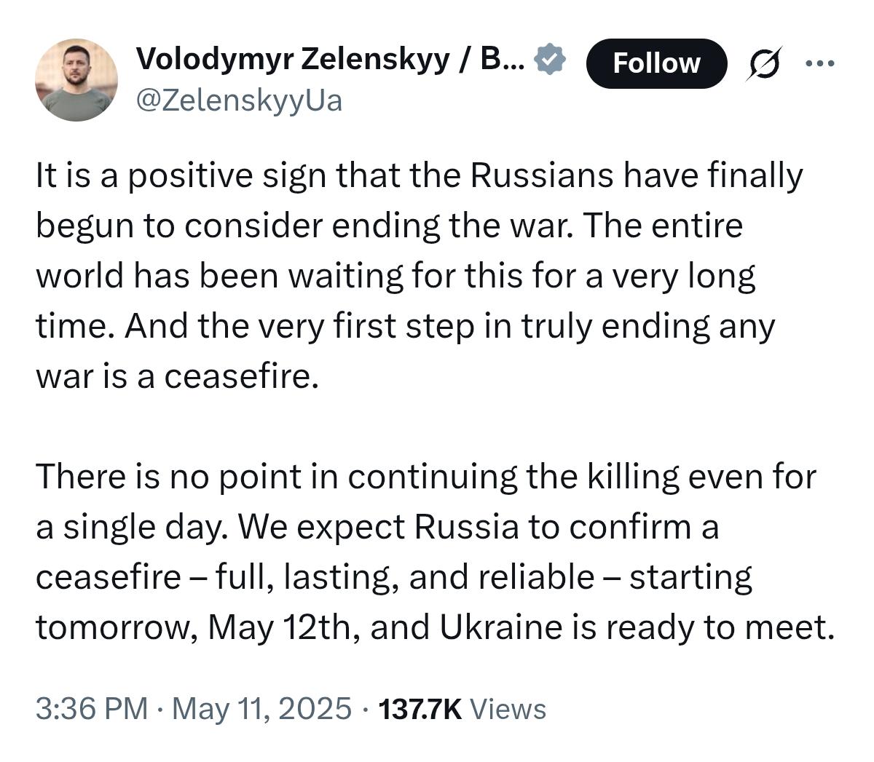The image size is (874, 762).
Task: Click the blue verified checkmark badge
Action: pos(551,60)
